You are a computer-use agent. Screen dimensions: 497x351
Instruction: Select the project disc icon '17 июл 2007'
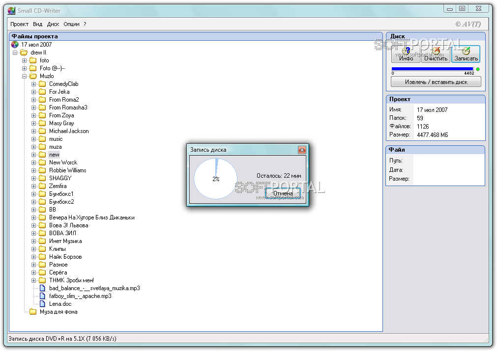point(15,45)
